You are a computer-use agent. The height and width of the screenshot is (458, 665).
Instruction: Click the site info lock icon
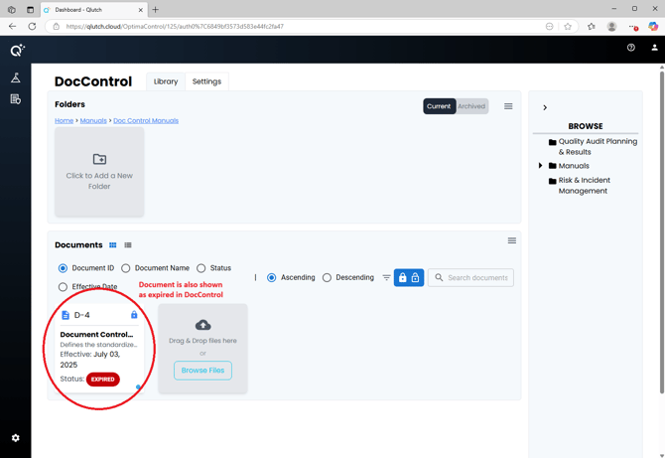(56, 26)
